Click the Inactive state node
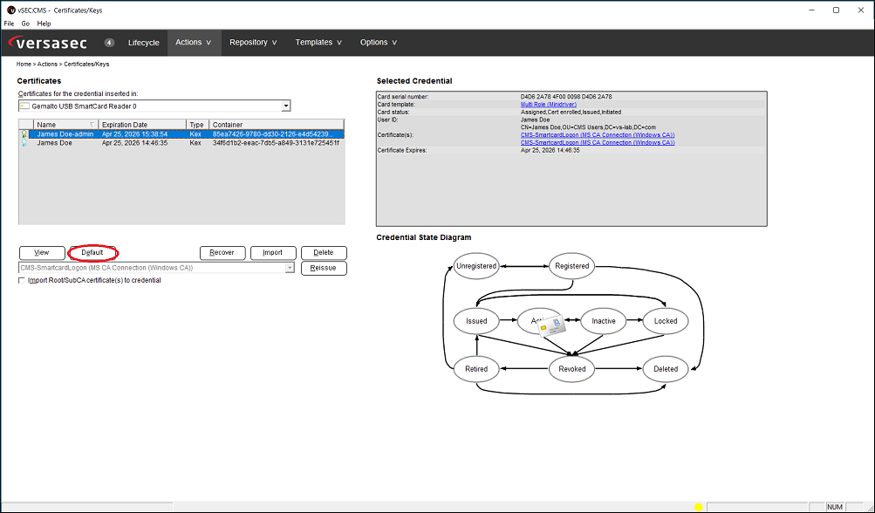This screenshot has height=513, width=875. [x=603, y=321]
